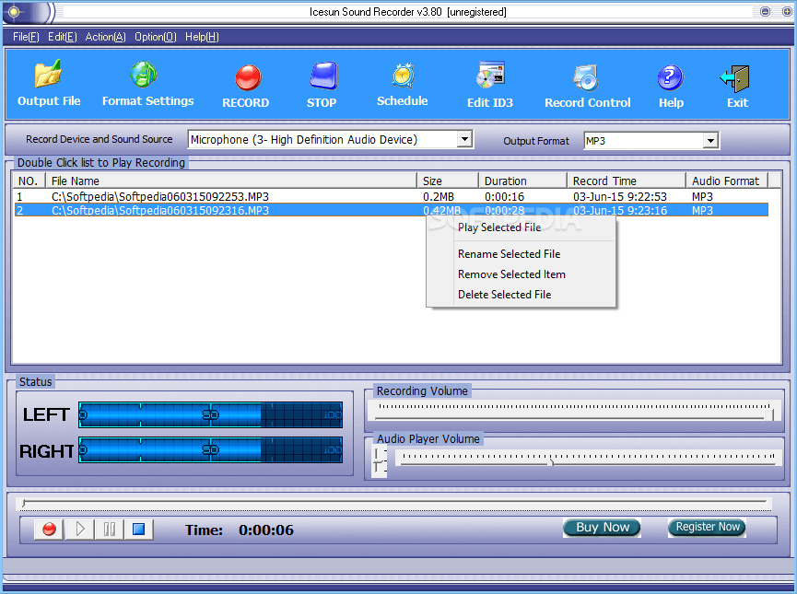
Task: Select the first recording in the file list
Action: (184, 195)
